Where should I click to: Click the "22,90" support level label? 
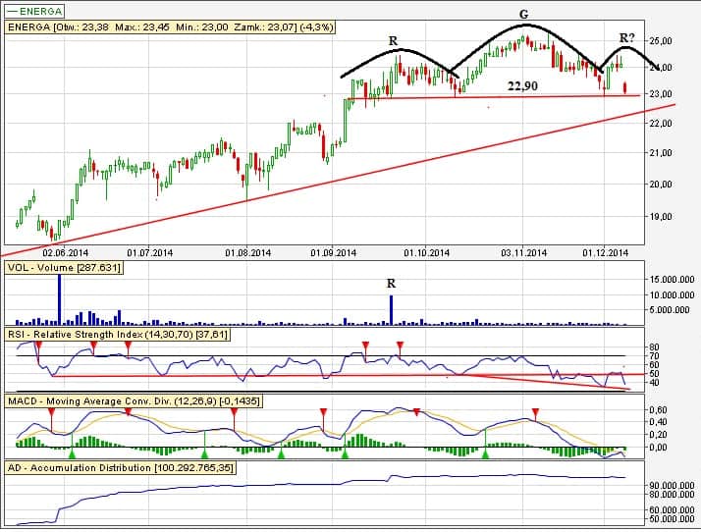coord(522,86)
